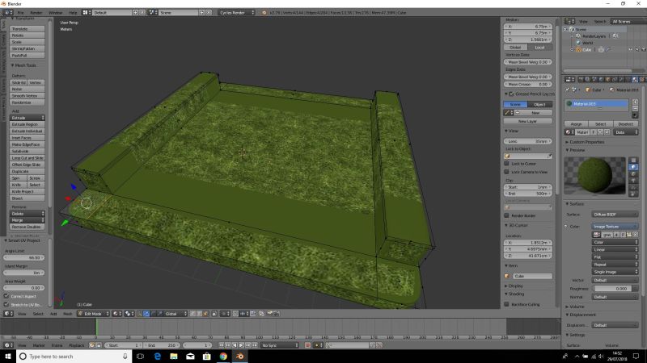Open the Material properties tab icon
The height and width of the screenshot is (363, 647).
(x=635, y=79)
